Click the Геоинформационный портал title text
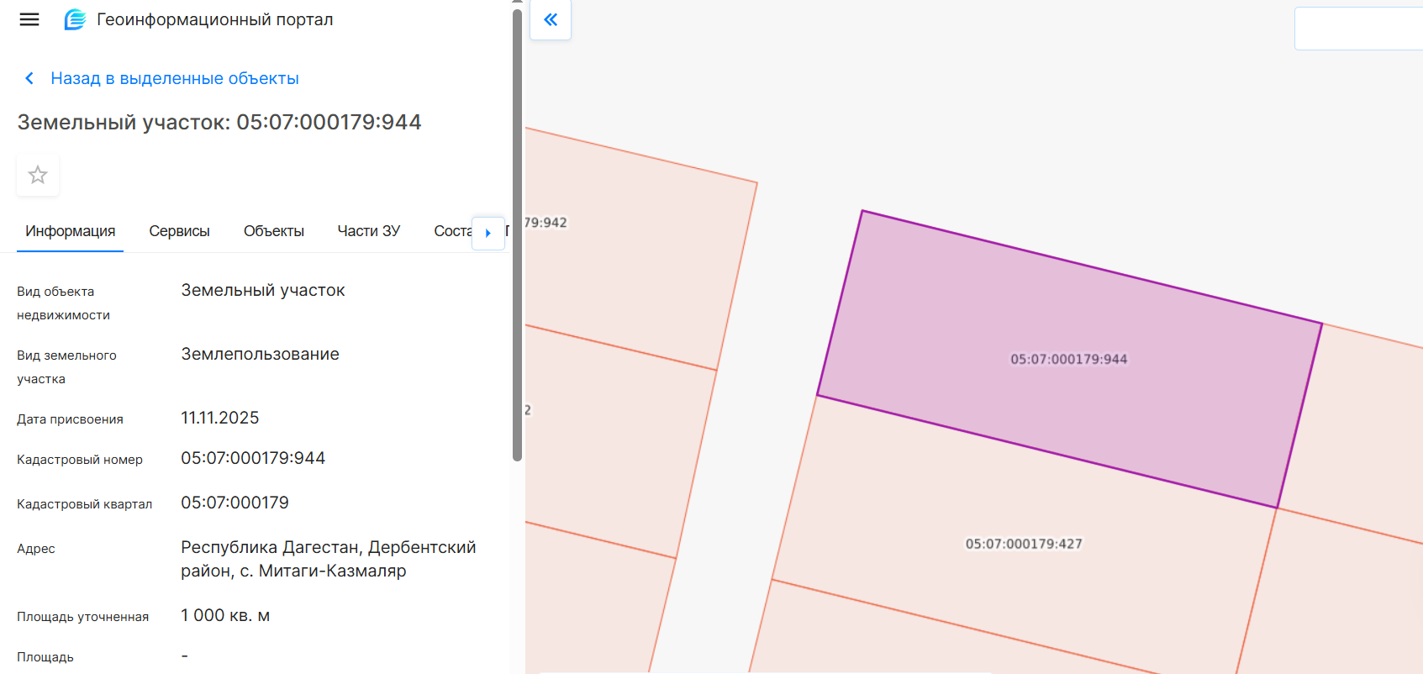 214,19
